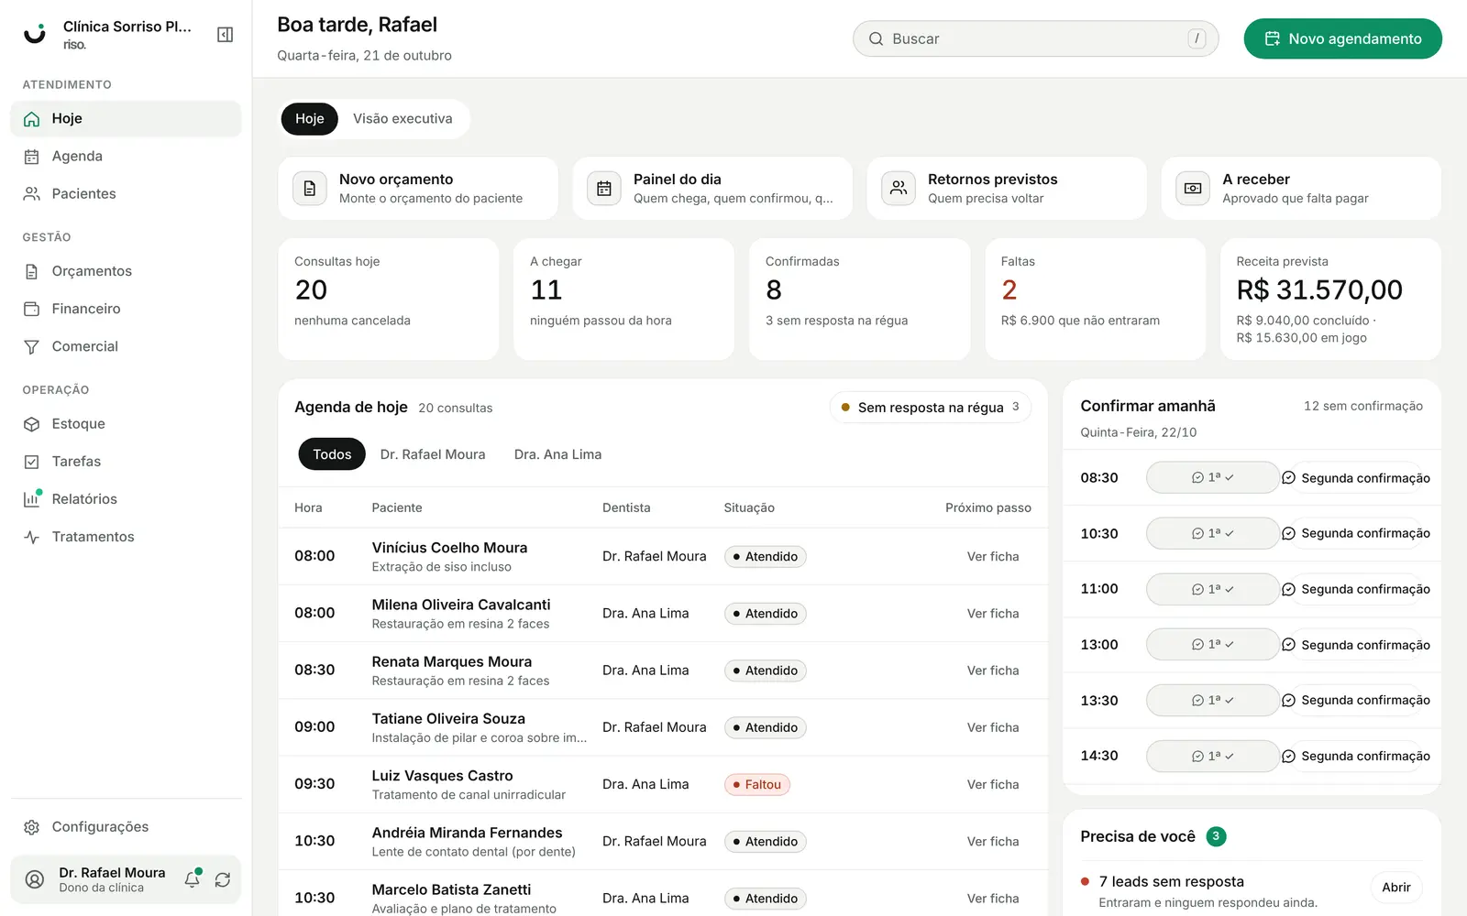Open the 1ª confirmation dropdown for 13:00
Image resolution: width=1467 pixels, height=916 pixels.
1212,644
